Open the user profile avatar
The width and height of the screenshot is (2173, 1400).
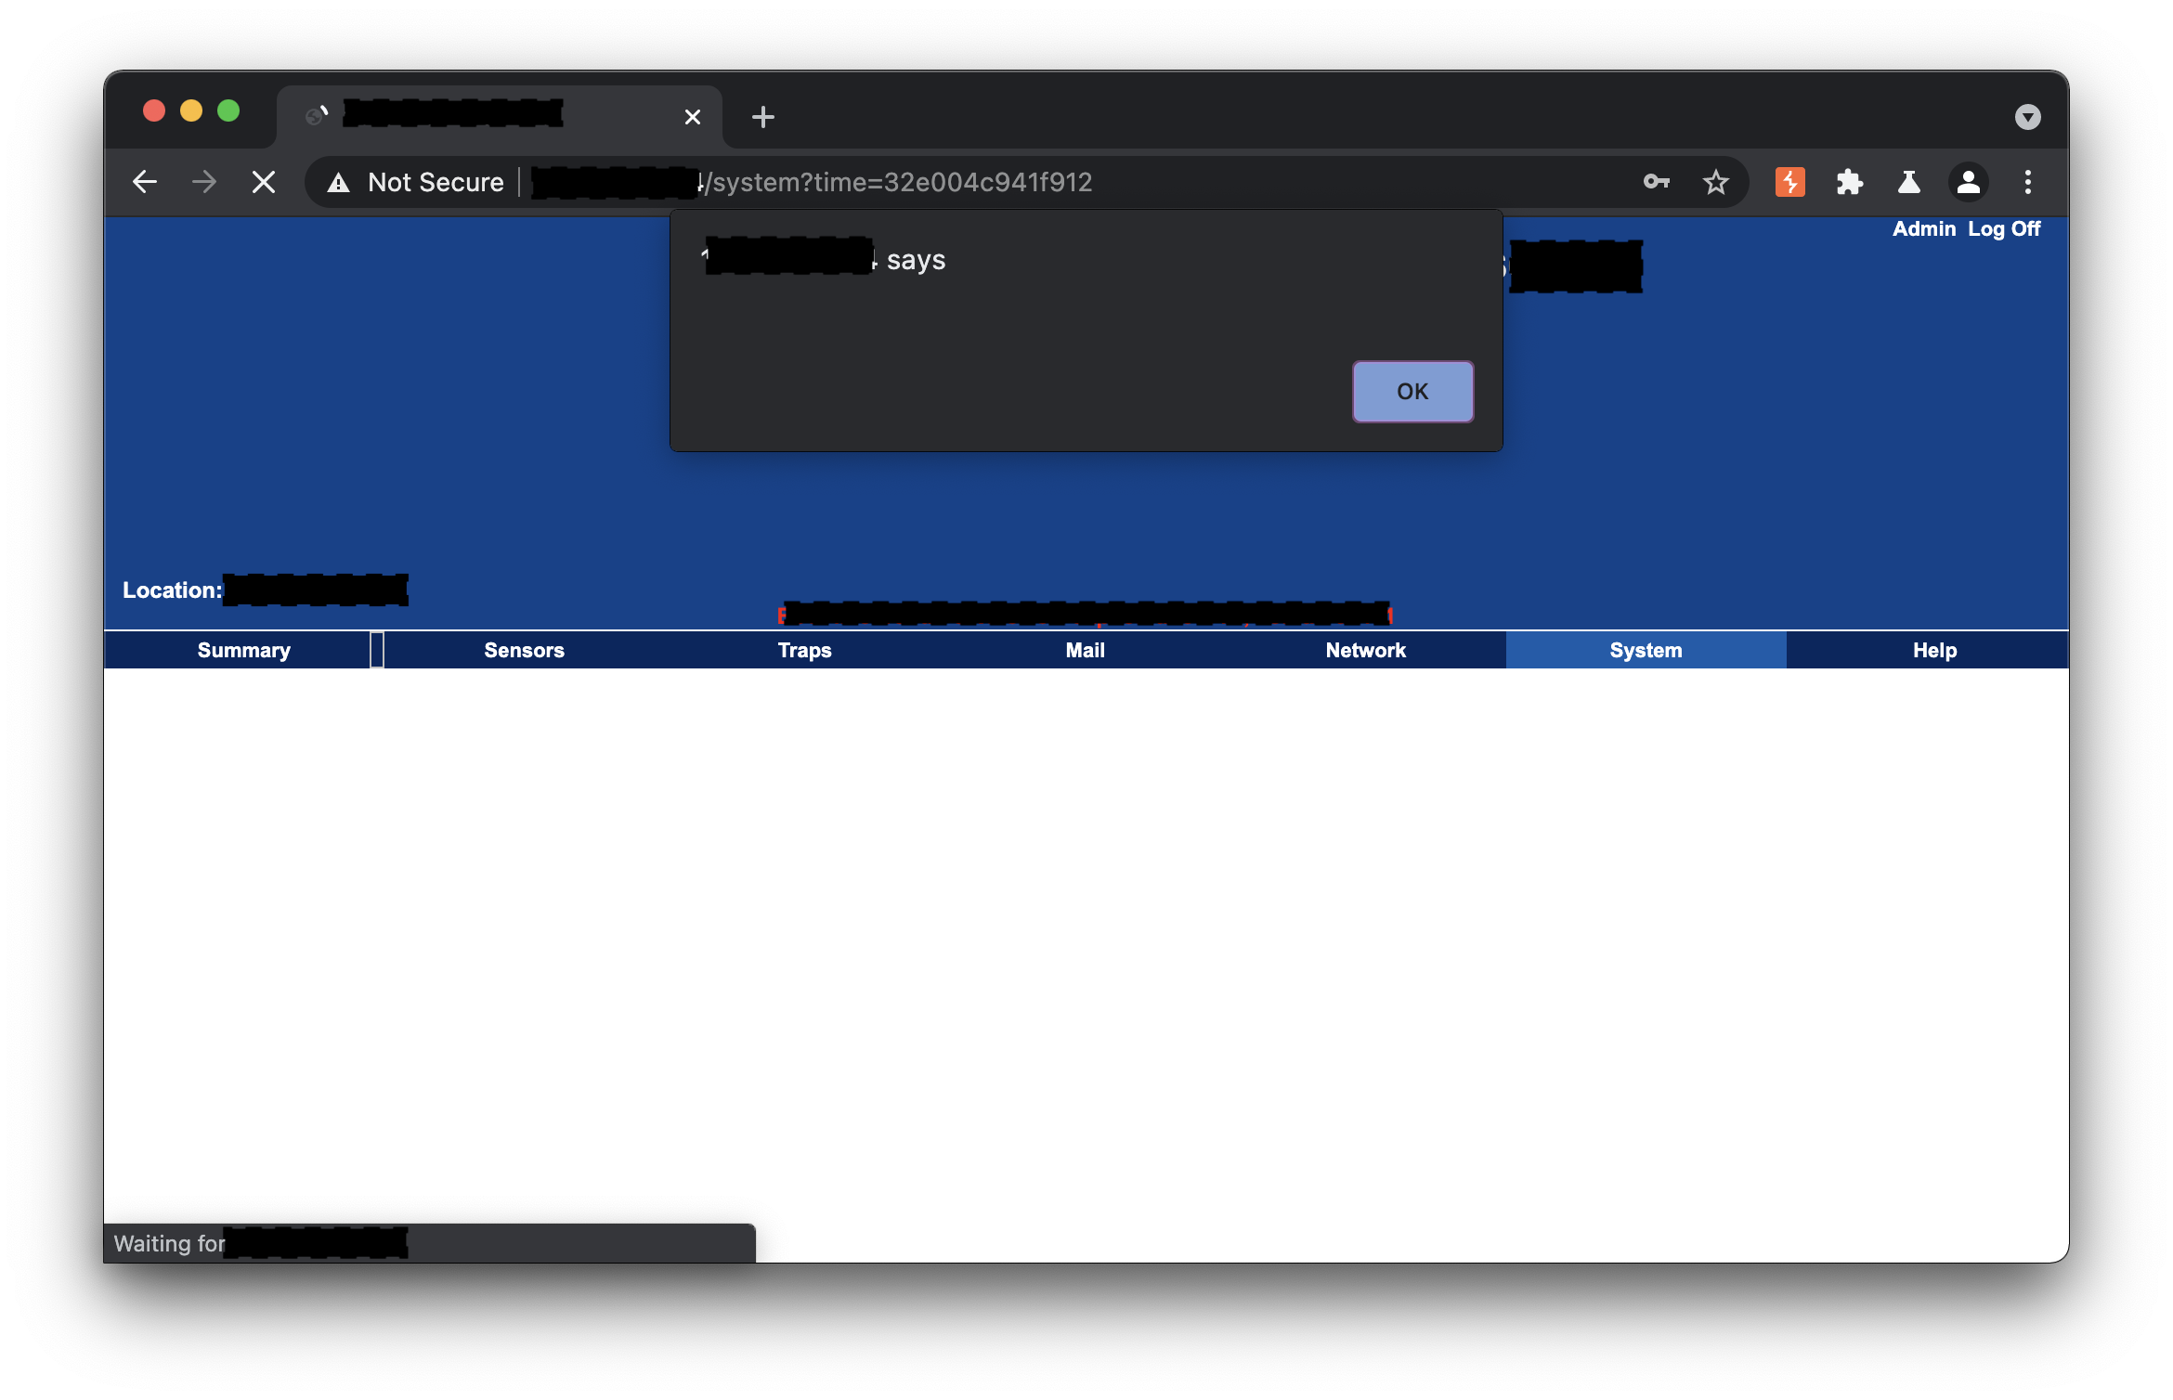[x=1968, y=182]
